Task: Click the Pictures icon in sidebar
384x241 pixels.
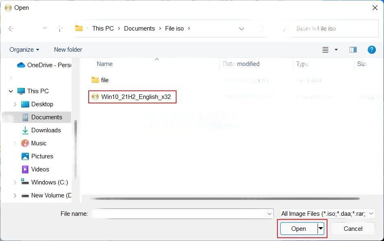Action: 25,156
